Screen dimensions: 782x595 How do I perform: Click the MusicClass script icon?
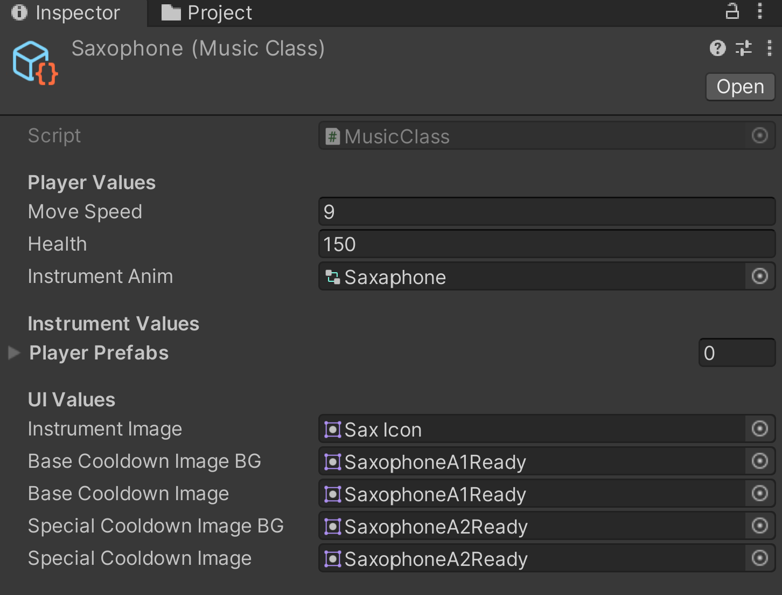tap(332, 136)
